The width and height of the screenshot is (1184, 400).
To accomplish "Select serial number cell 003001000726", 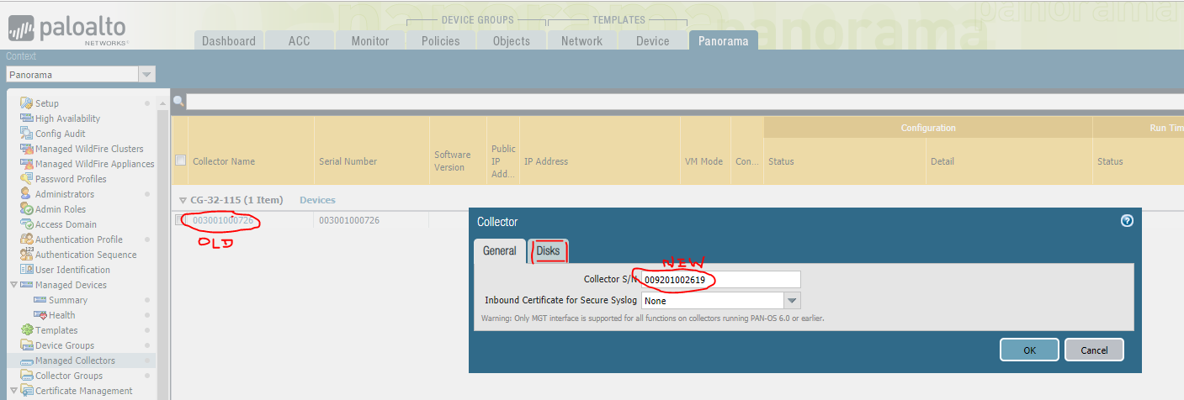I will pyautogui.click(x=349, y=220).
